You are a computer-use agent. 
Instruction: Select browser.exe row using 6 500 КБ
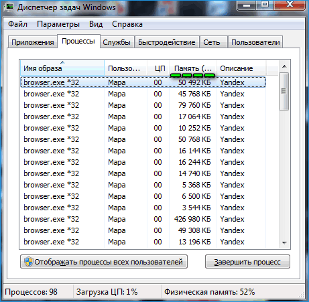(143, 196)
